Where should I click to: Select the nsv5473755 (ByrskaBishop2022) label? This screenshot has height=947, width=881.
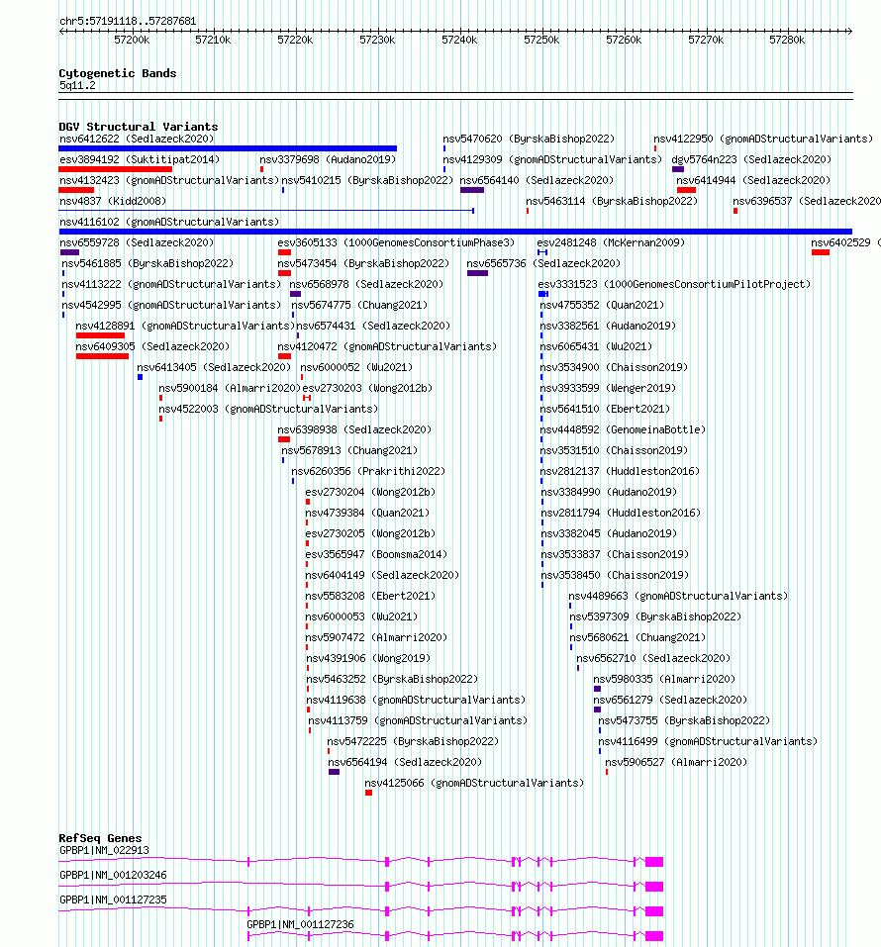[x=685, y=721]
